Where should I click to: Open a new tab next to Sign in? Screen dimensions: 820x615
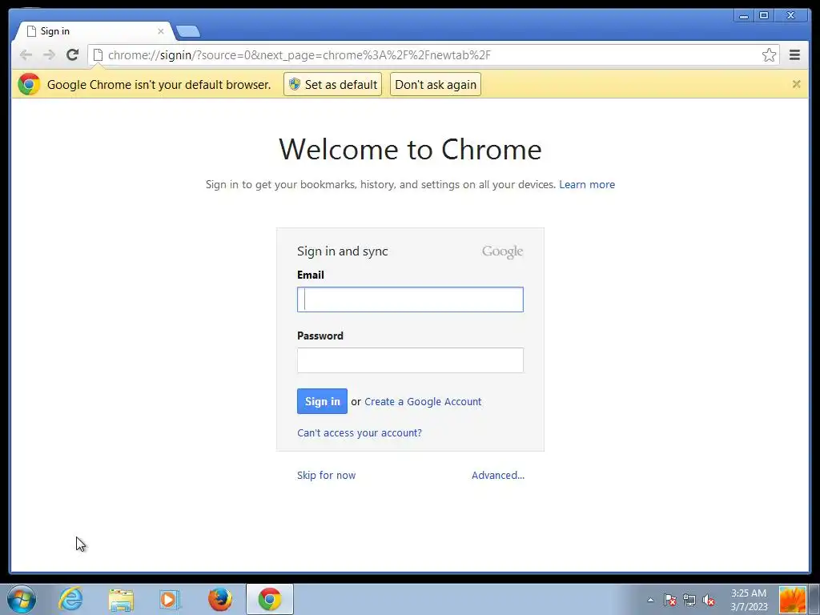[x=188, y=31]
